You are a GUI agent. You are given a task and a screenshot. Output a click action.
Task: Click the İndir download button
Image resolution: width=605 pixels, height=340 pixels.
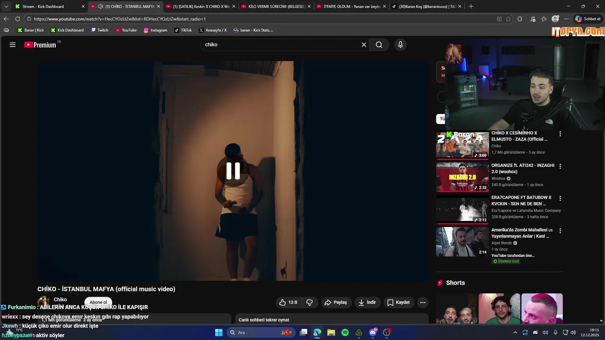click(367, 302)
